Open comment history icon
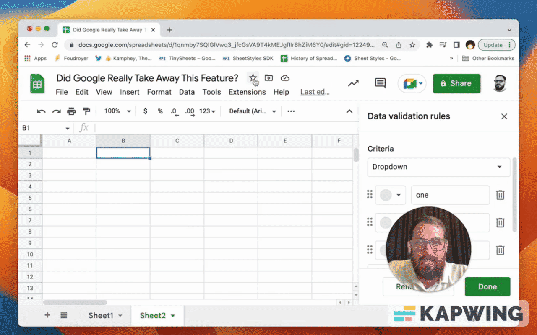This screenshot has height=335, width=537. coord(380,83)
